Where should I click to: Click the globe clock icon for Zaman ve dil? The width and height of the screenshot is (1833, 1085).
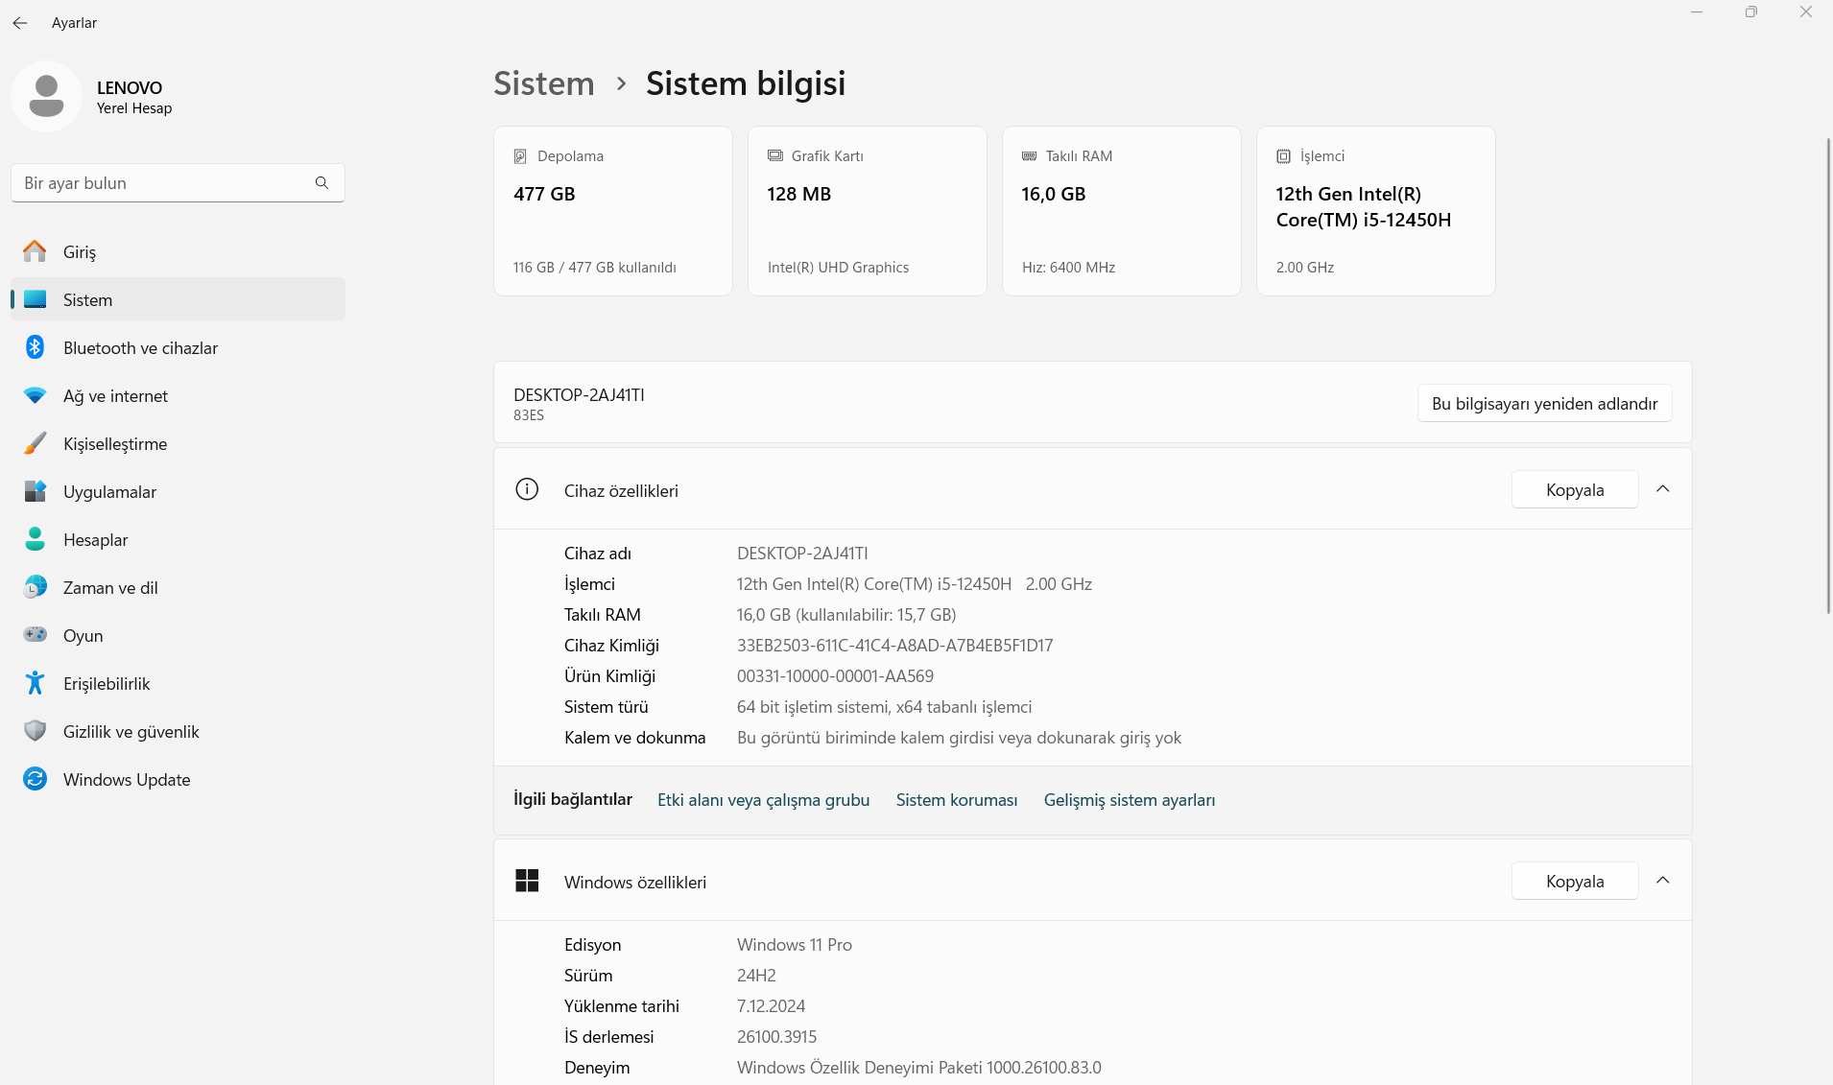click(36, 587)
